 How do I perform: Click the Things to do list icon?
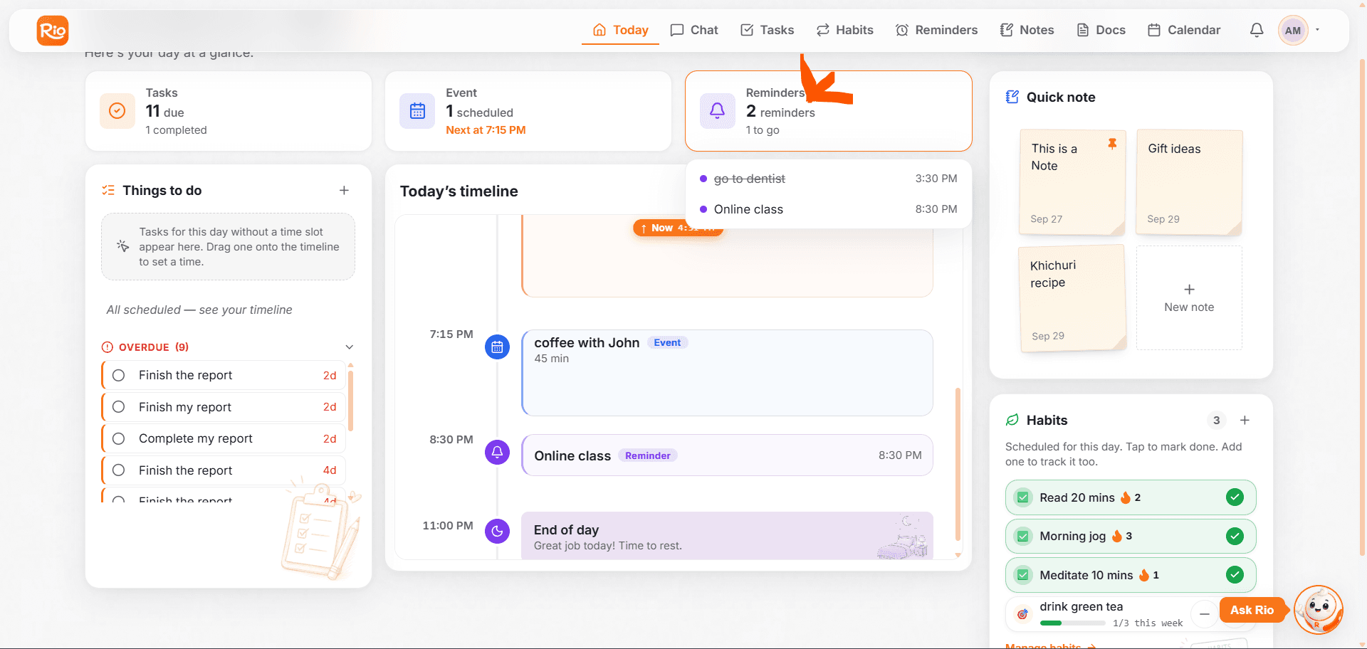[108, 190]
